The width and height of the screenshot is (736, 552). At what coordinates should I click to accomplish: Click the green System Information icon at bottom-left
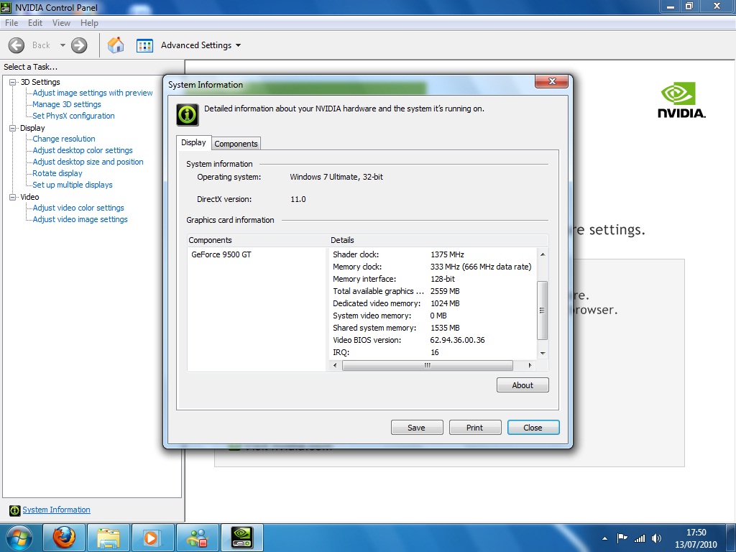(15, 510)
